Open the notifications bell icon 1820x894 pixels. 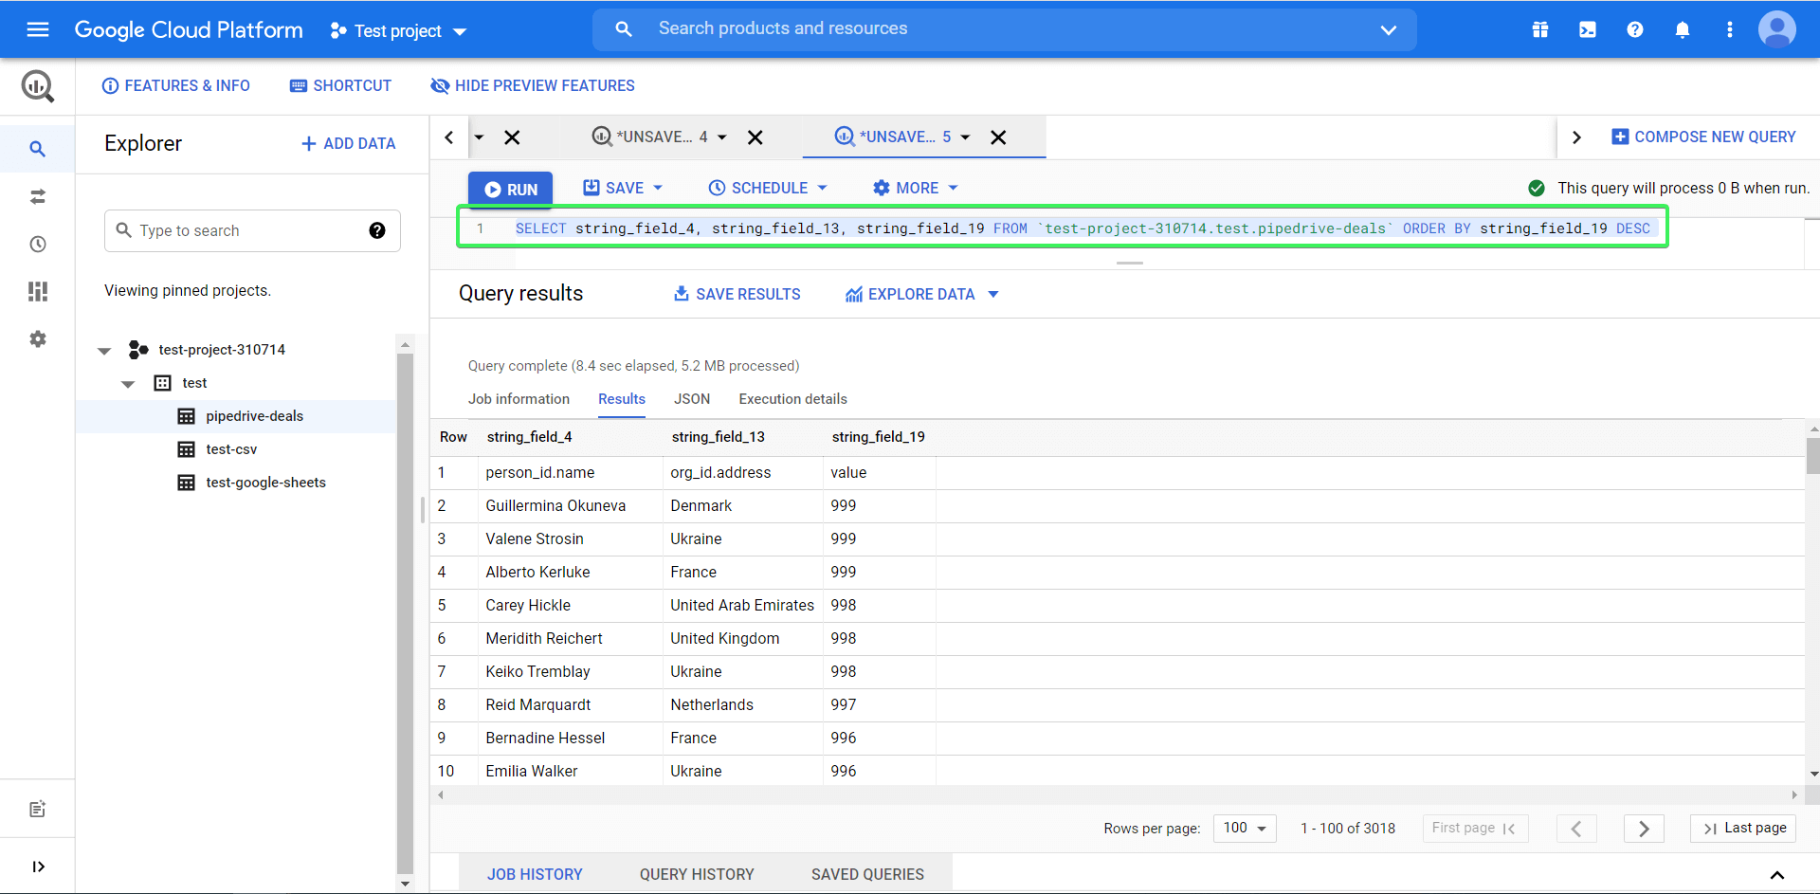(1683, 29)
